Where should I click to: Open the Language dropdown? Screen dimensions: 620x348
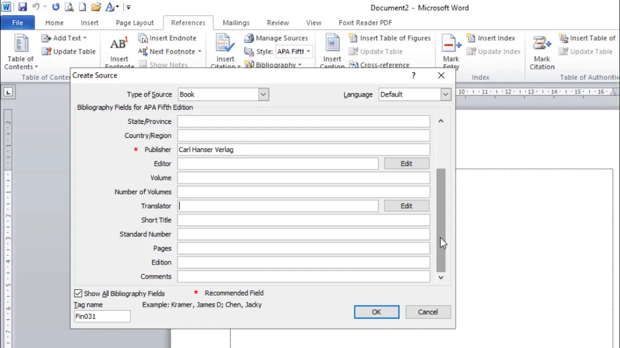pyautogui.click(x=445, y=94)
